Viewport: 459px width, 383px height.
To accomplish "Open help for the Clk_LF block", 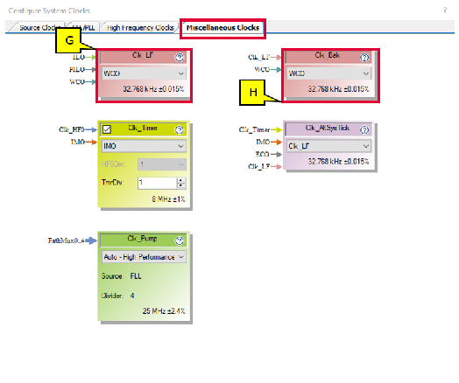I will coord(180,57).
